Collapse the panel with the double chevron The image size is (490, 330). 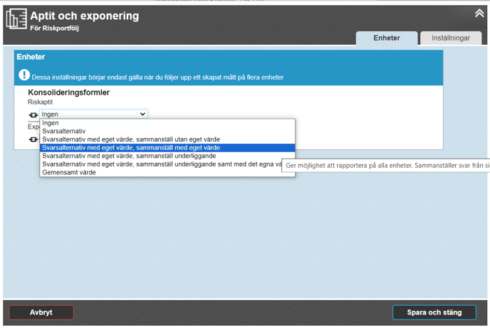click(x=479, y=13)
